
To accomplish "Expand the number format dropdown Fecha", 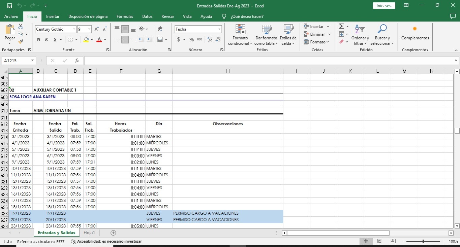I will click(219, 29).
